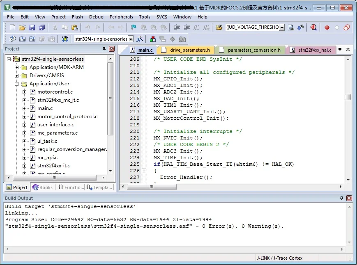The image size is (357, 265).
Task: Open the Flash menu
Action: tap(77, 17)
